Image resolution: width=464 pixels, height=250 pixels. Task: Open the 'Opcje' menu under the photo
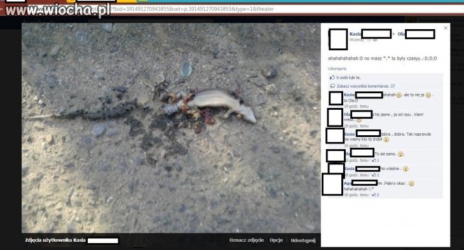tap(276, 240)
